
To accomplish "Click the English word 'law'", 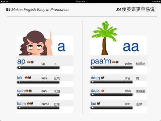I will [x=127, y=104].
